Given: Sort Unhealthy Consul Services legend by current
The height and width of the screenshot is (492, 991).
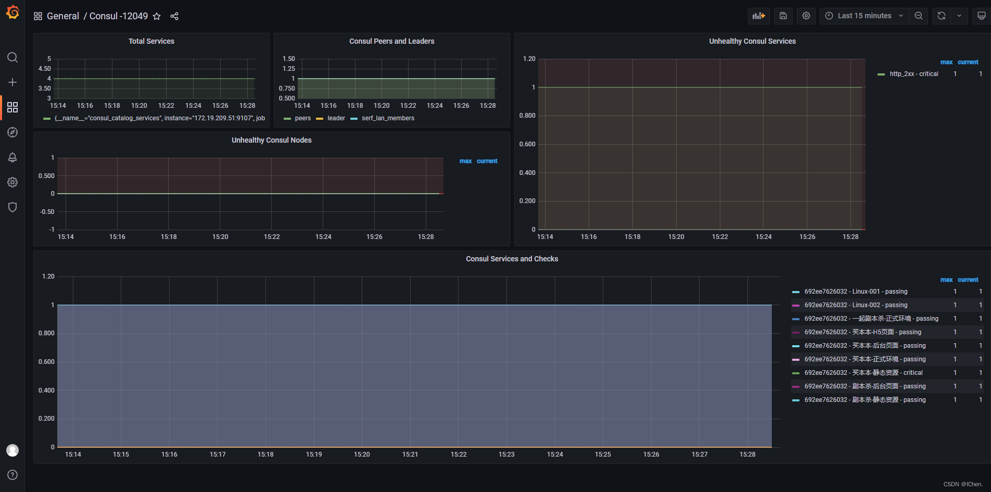Looking at the screenshot, I should coord(968,62).
